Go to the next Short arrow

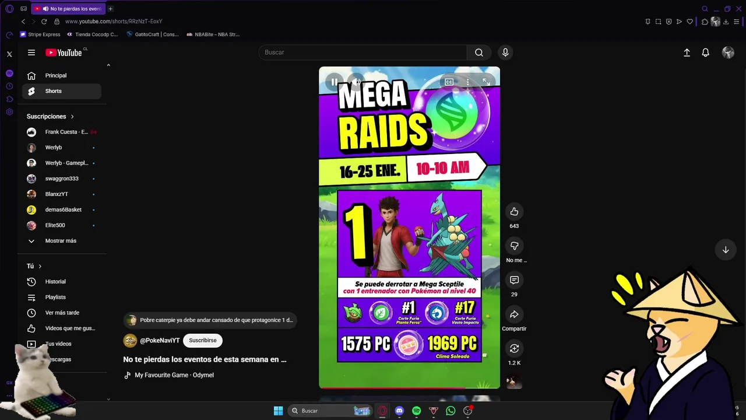coord(726,250)
